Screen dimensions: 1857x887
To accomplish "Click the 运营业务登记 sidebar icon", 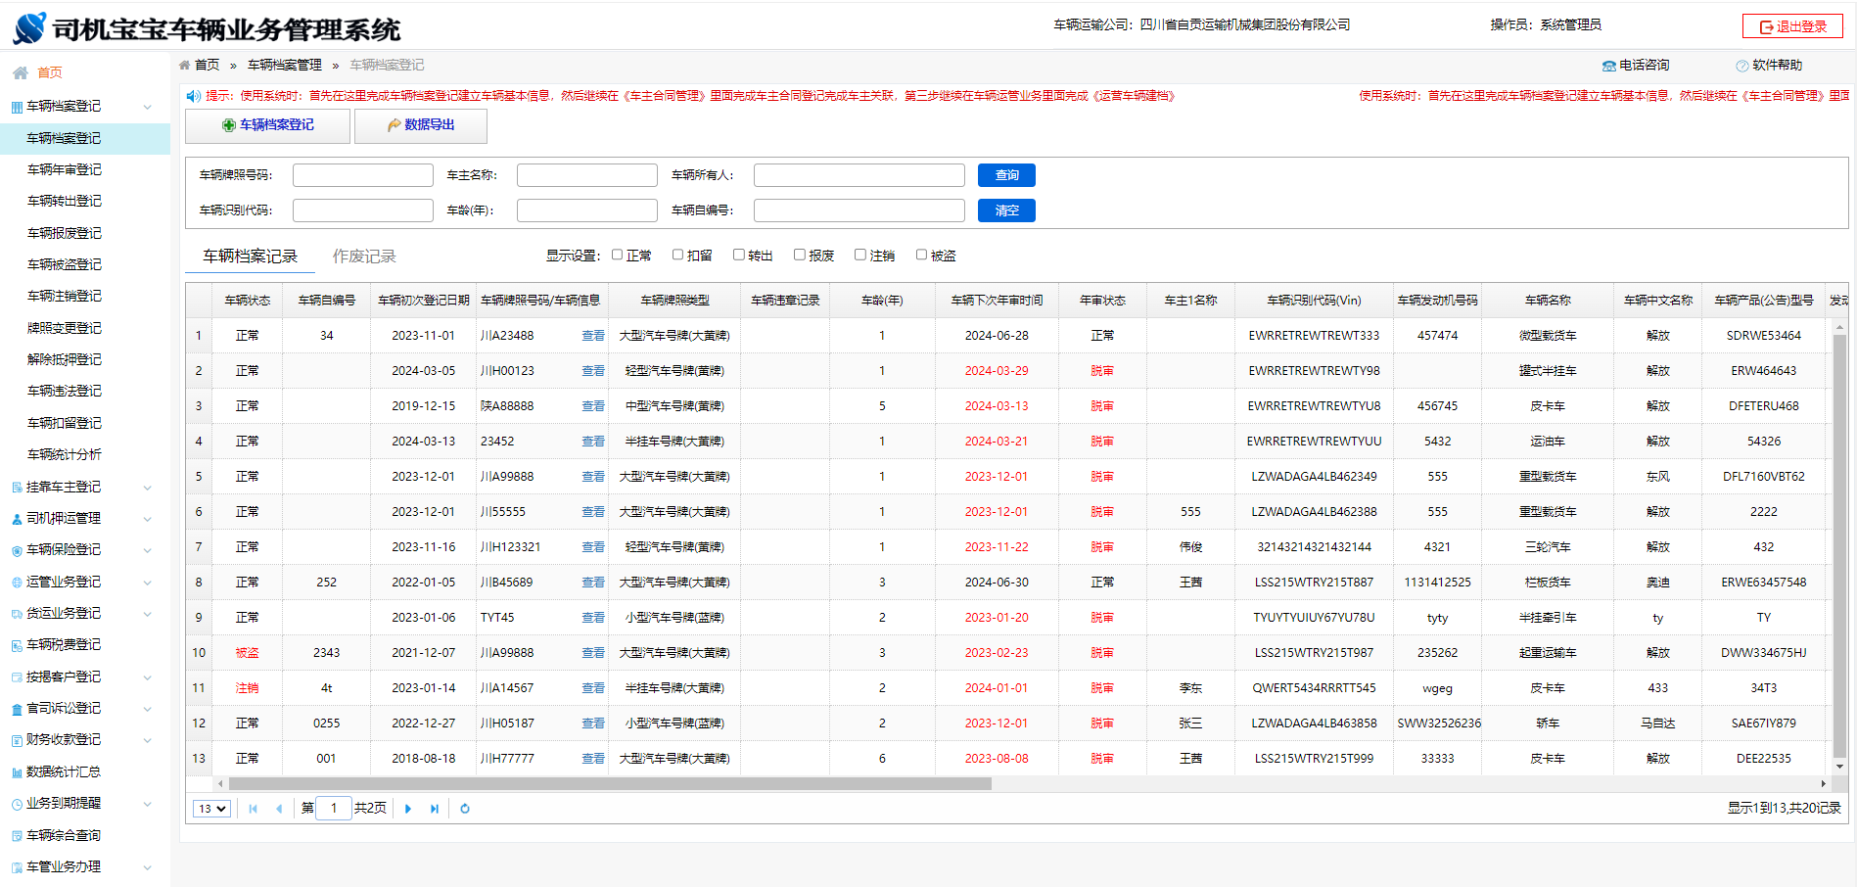I will pyautogui.click(x=17, y=583).
